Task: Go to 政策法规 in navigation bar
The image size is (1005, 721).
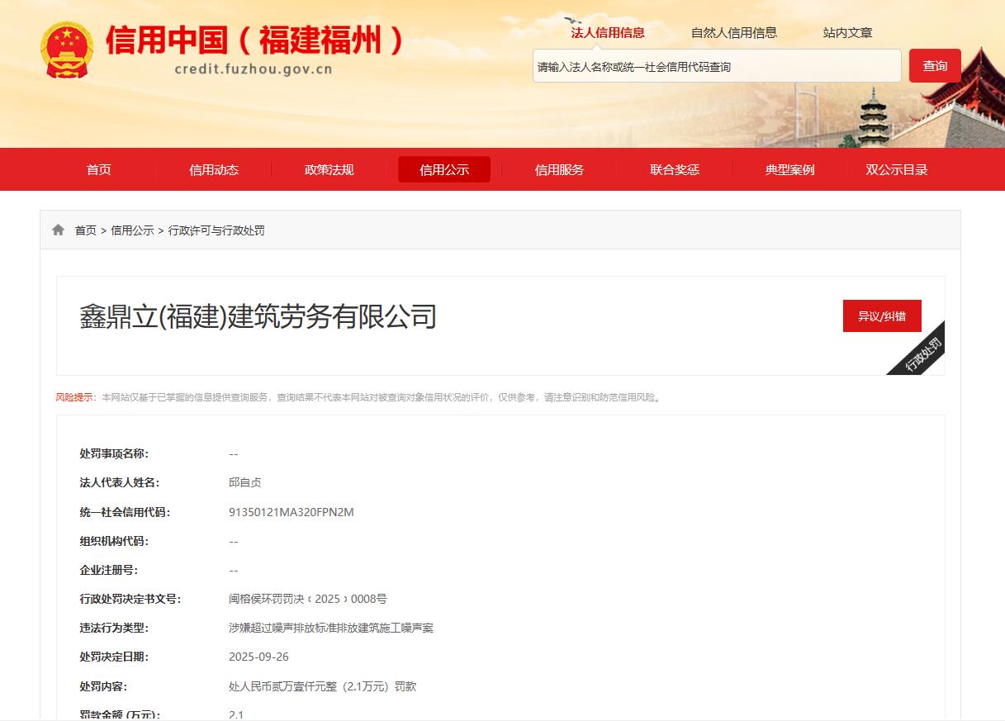Action: coord(329,169)
